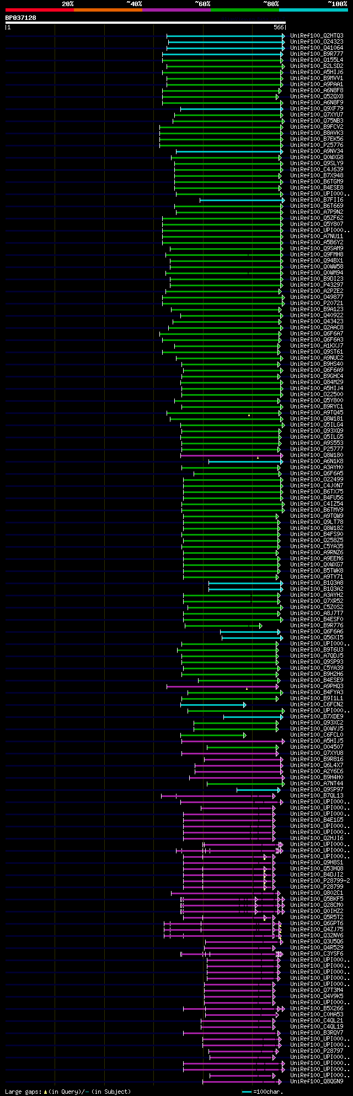Click label UniRef100_Q56XI5
This screenshot has width=353, height=1096.
tap(317, 638)
